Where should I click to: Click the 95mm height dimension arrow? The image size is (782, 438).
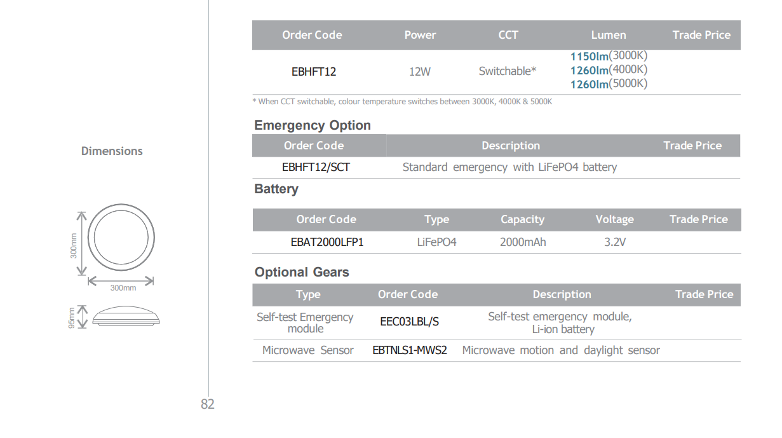tap(81, 316)
